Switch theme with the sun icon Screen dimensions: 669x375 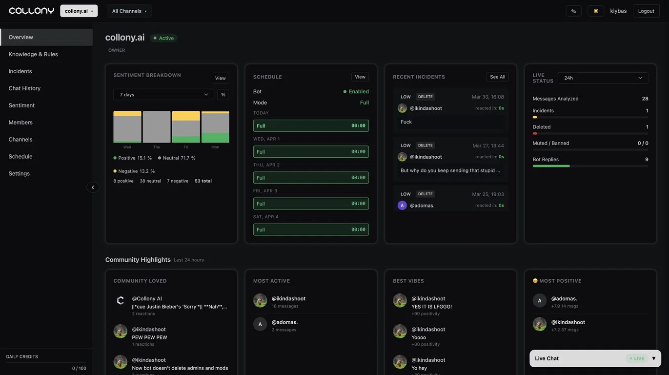[x=596, y=11]
